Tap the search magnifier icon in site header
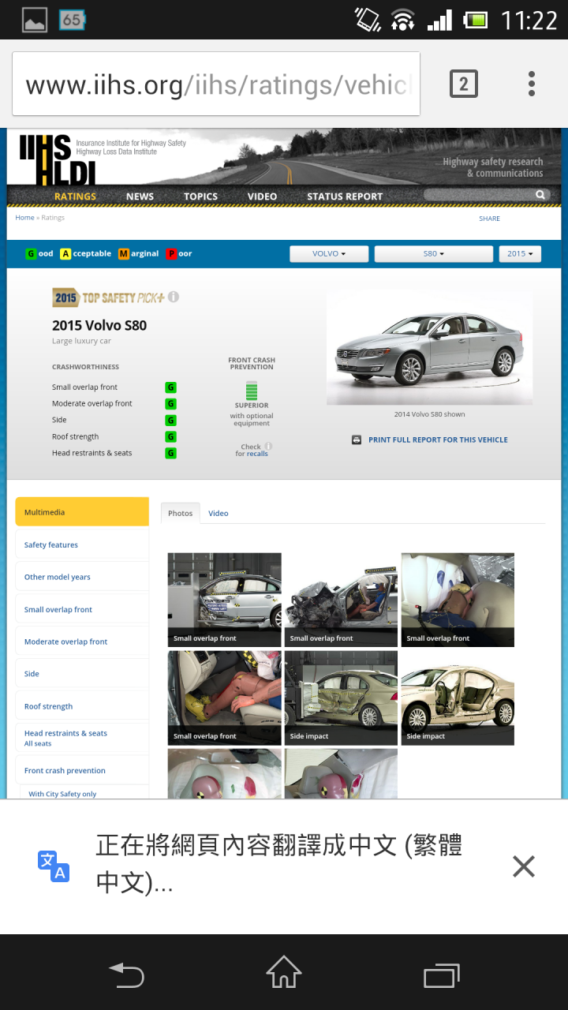Image resolution: width=568 pixels, height=1010 pixels. (x=540, y=195)
